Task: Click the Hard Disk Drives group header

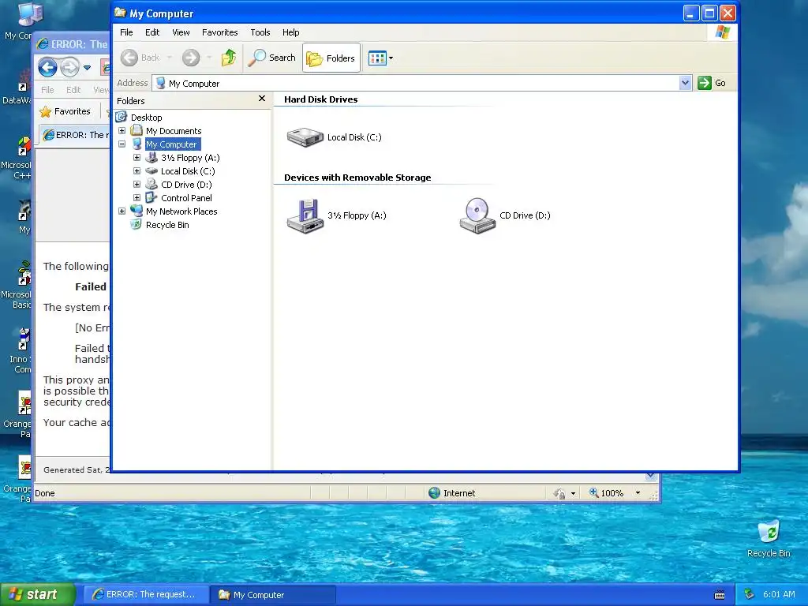Action: coord(320,99)
